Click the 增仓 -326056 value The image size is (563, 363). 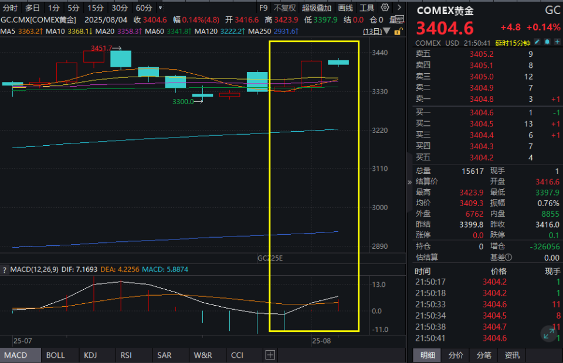[545, 246]
